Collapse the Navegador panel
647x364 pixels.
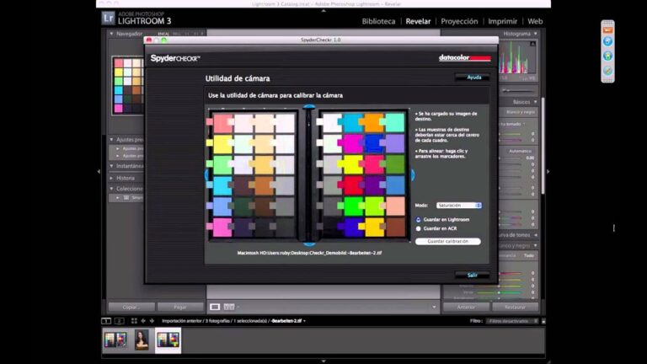(111, 34)
